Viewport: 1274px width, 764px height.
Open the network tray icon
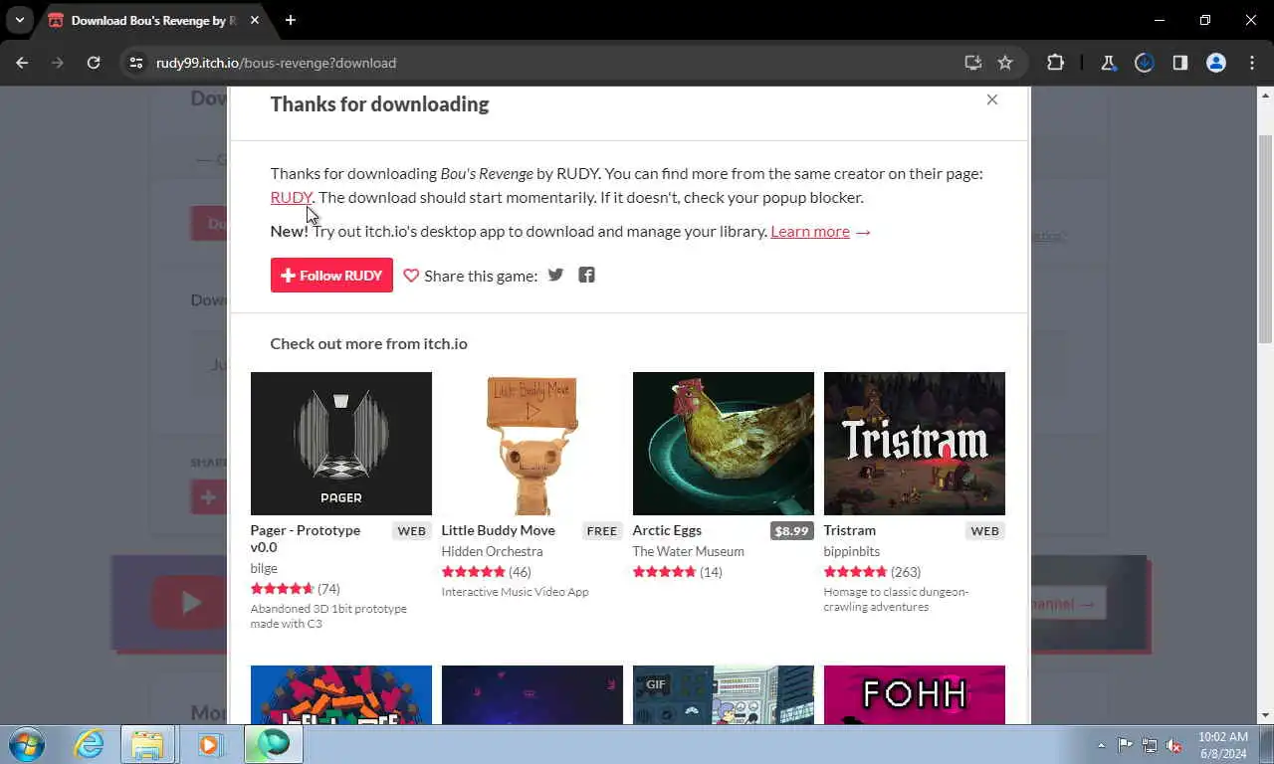[x=1149, y=745]
